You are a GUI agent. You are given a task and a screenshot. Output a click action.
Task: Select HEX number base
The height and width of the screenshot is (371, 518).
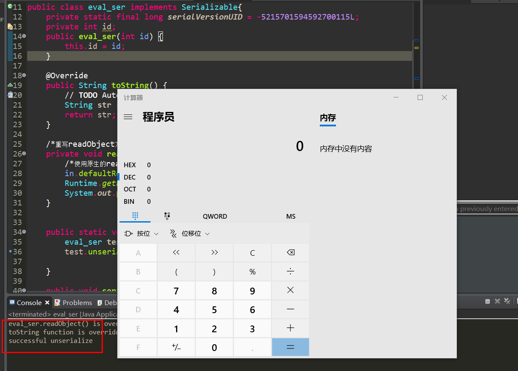point(137,165)
